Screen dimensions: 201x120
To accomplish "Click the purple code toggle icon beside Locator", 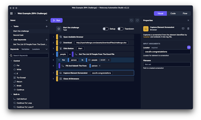I will pyautogui.click(x=189, y=47).
